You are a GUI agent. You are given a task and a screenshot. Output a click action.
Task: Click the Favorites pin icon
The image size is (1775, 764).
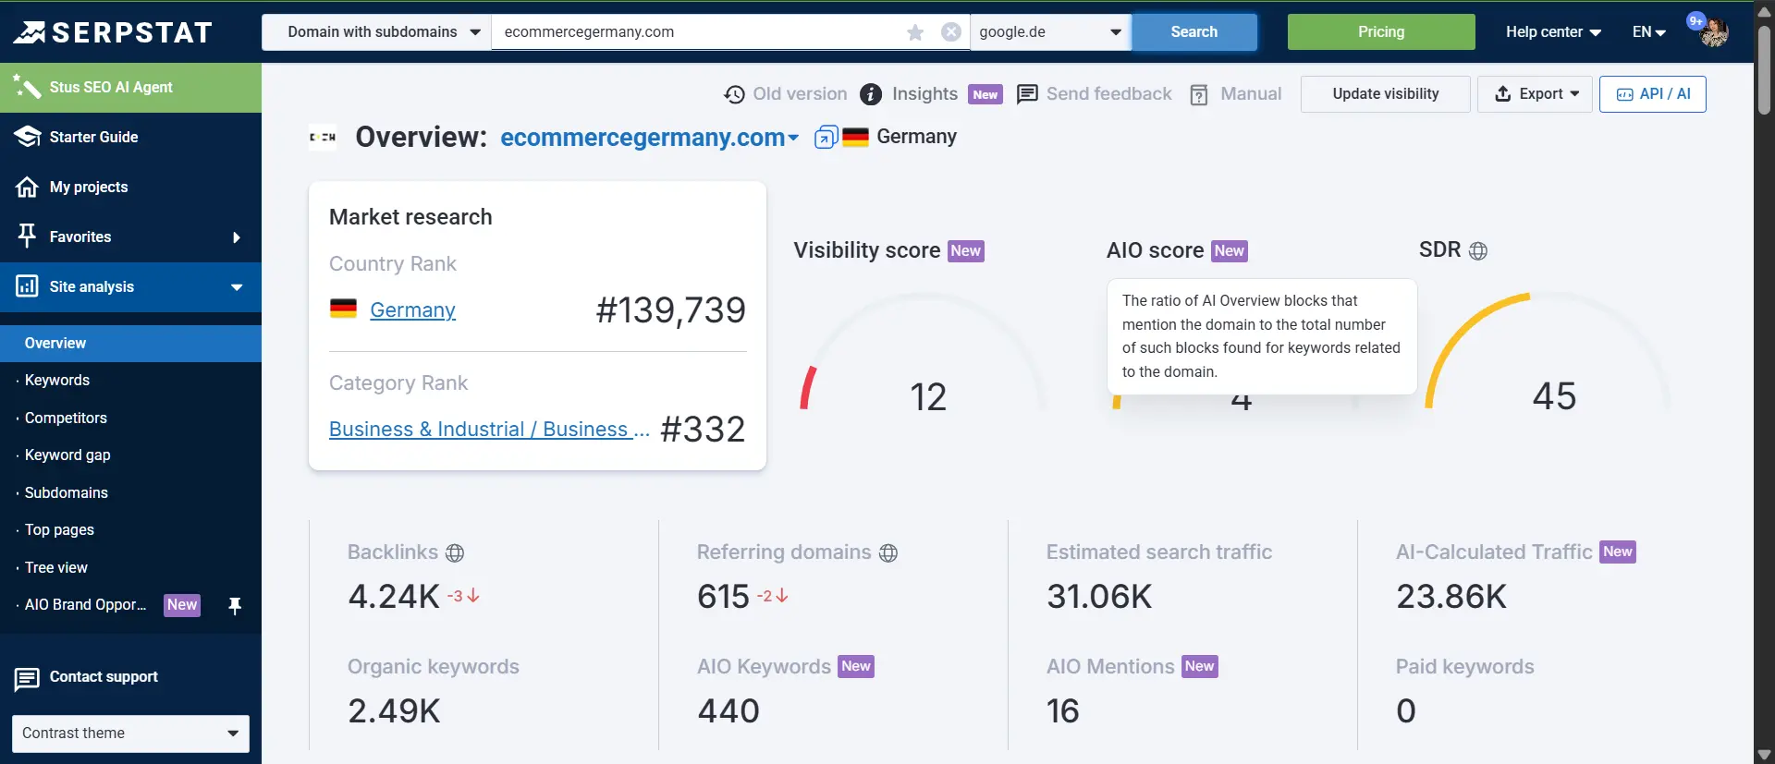[x=27, y=236]
